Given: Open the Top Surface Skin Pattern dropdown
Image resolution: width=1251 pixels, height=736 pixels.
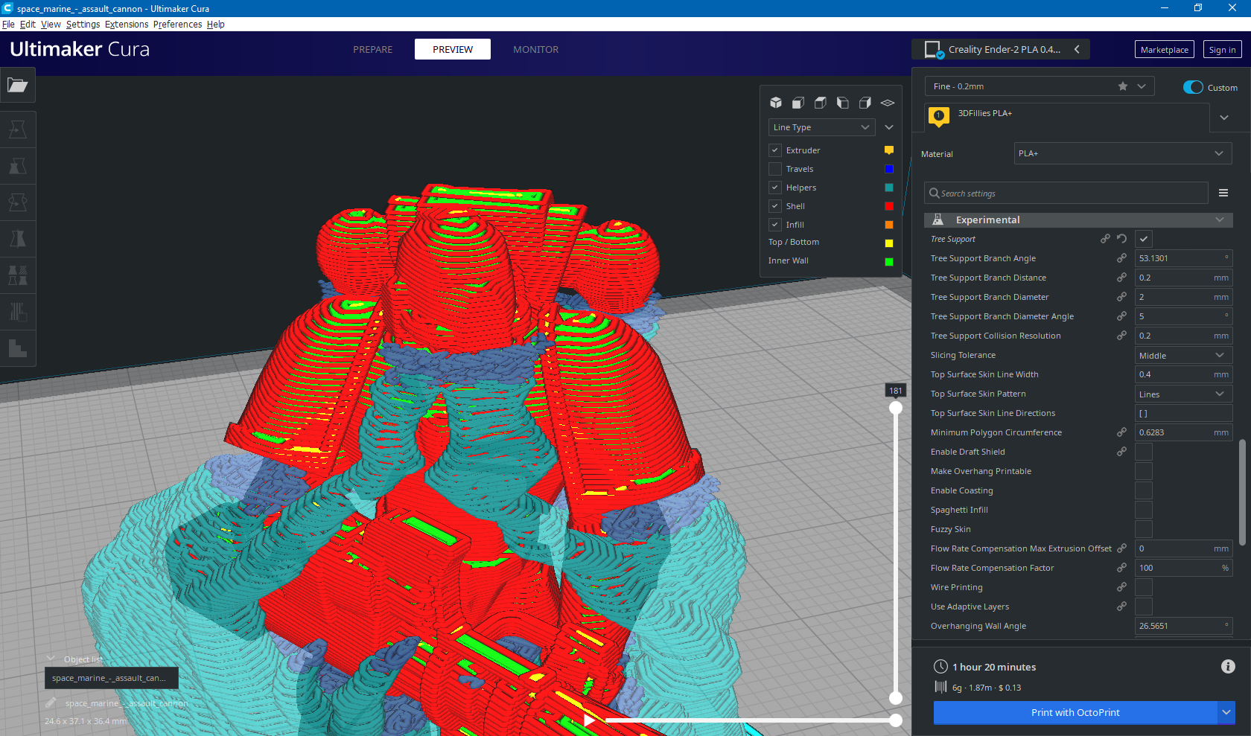Looking at the screenshot, I should click(1183, 394).
